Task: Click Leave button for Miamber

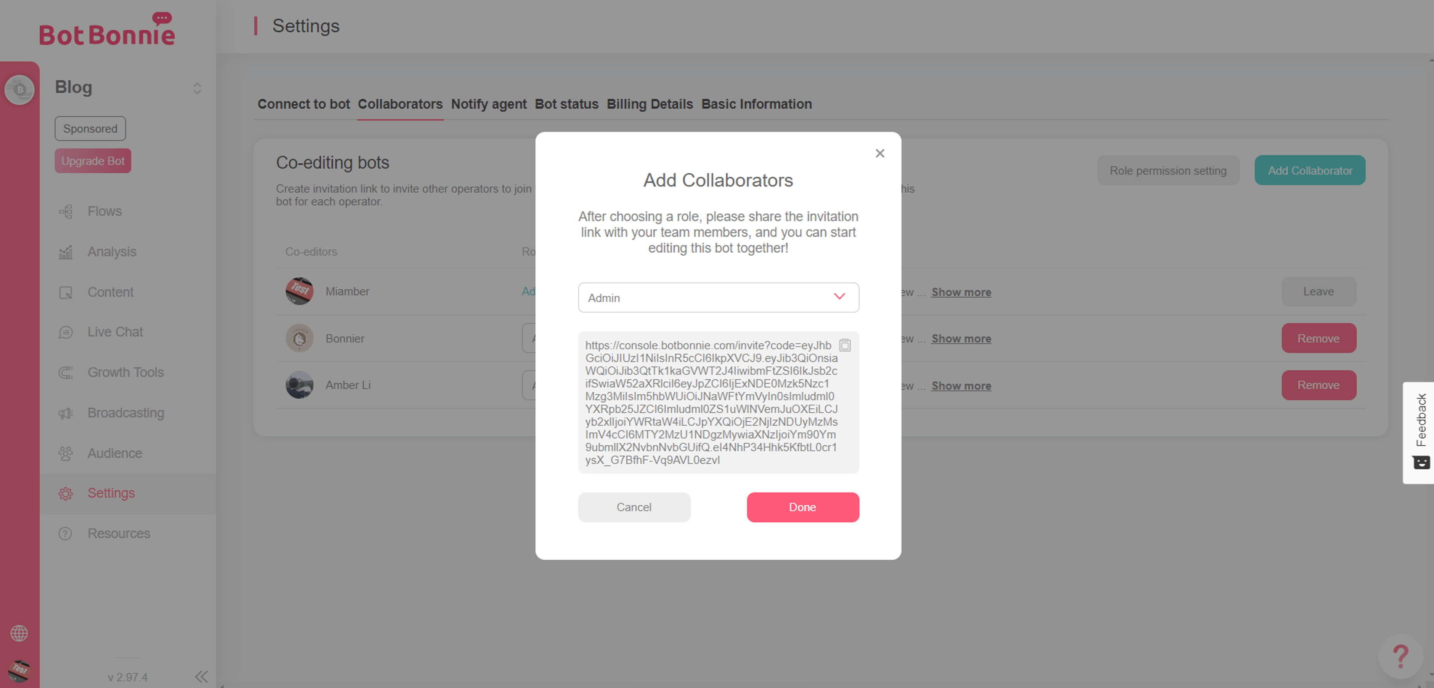Action: coord(1318,291)
